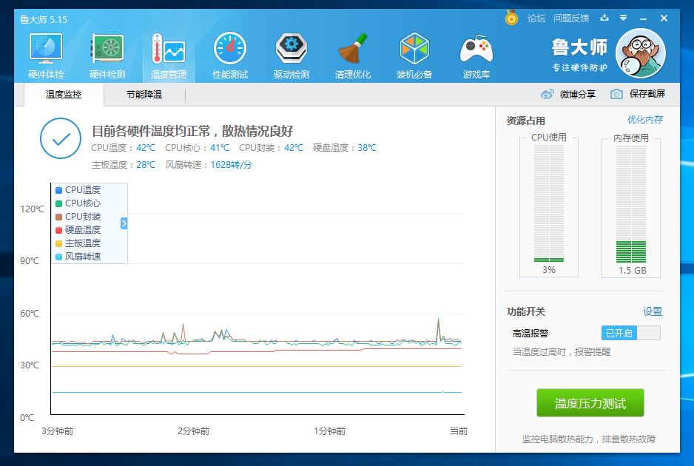The width and height of the screenshot is (694, 466).
Task: Start the 温度压力测试 stress test
Action: [590, 402]
